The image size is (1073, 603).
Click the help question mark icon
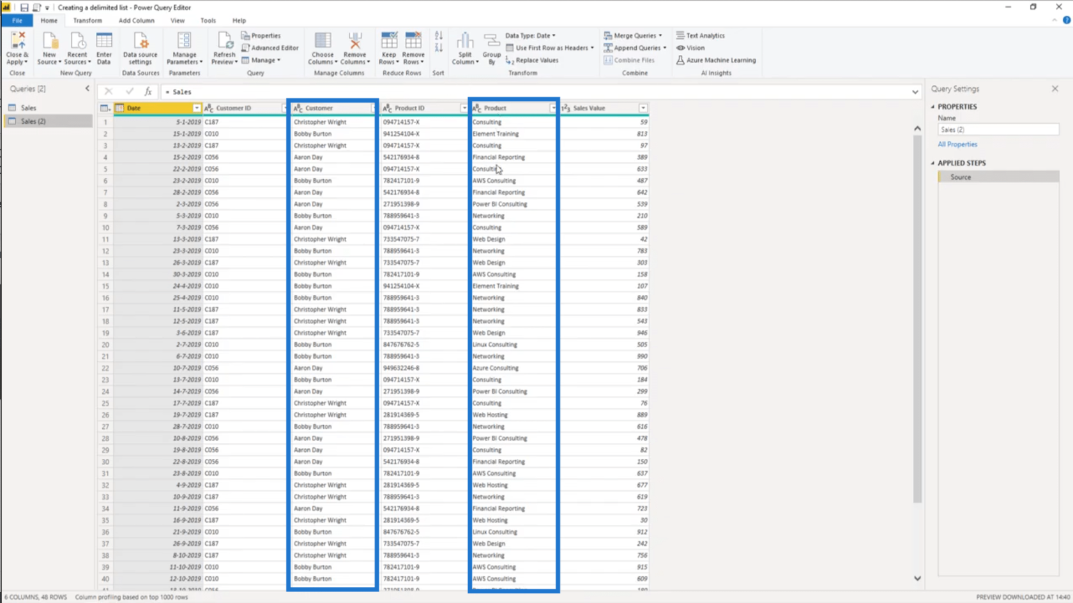(x=1067, y=20)
